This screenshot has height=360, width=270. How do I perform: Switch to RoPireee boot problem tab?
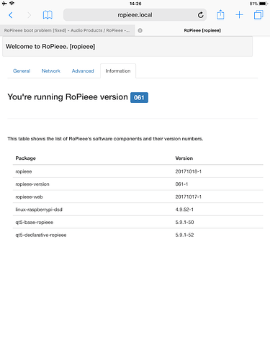click(68, 30)
